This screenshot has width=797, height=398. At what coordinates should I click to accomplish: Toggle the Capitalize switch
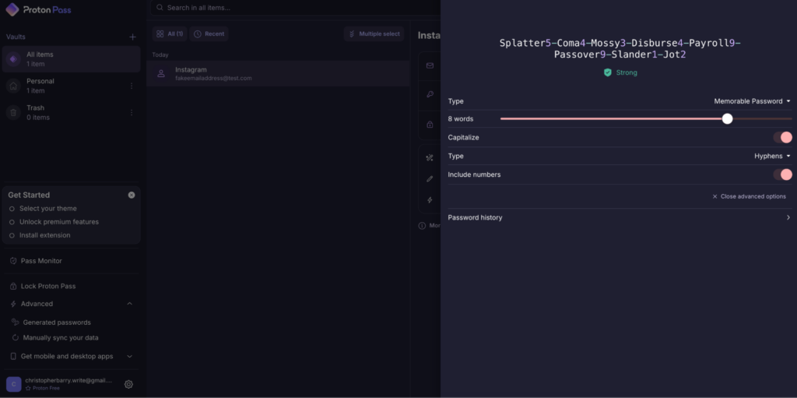783,137
